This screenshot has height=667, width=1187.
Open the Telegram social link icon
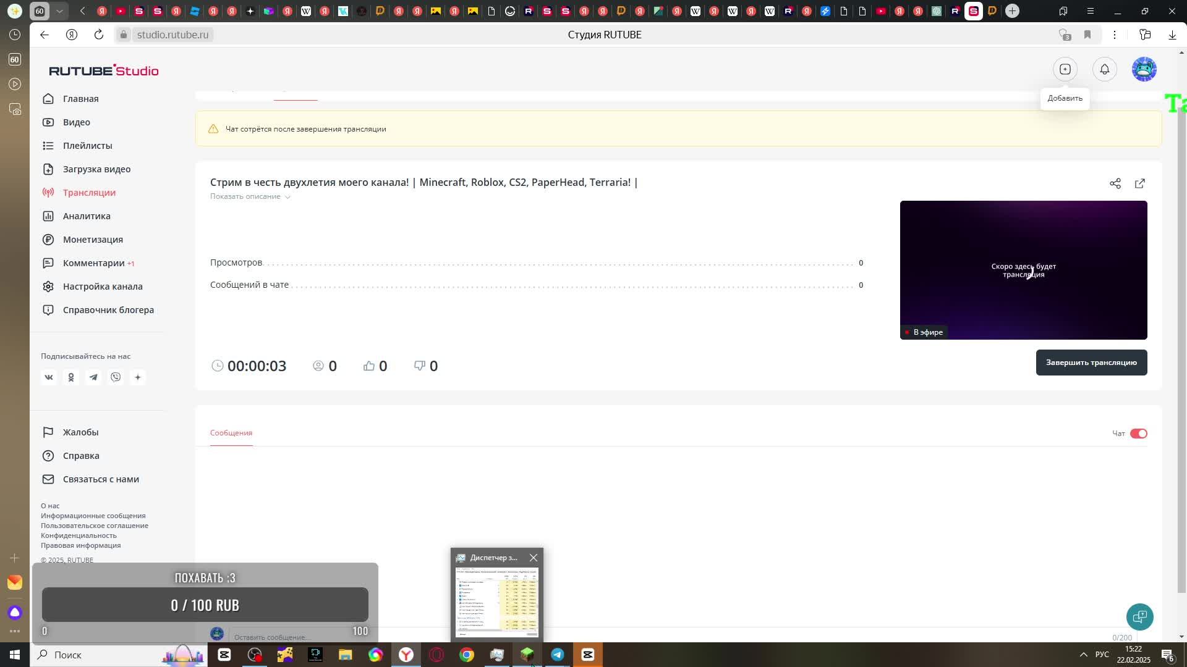click(93, 377)
